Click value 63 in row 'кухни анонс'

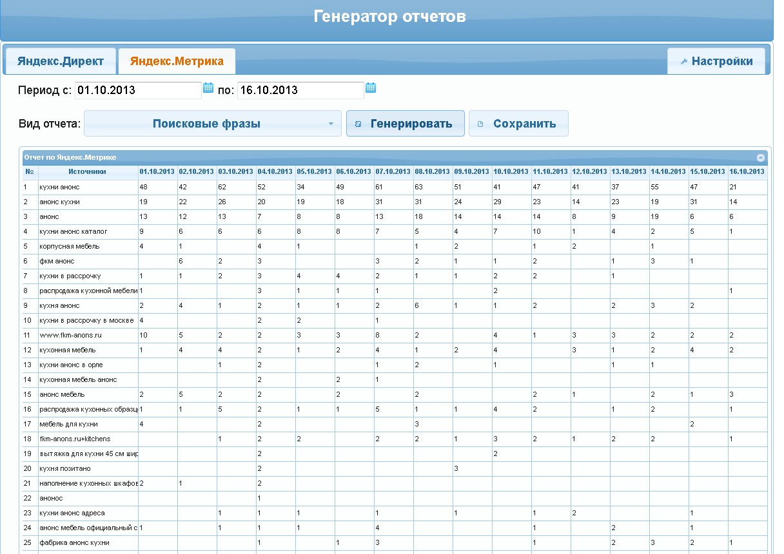[x=419, y=187]
